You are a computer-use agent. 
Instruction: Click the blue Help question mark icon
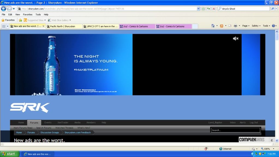[x=274, y=26]
